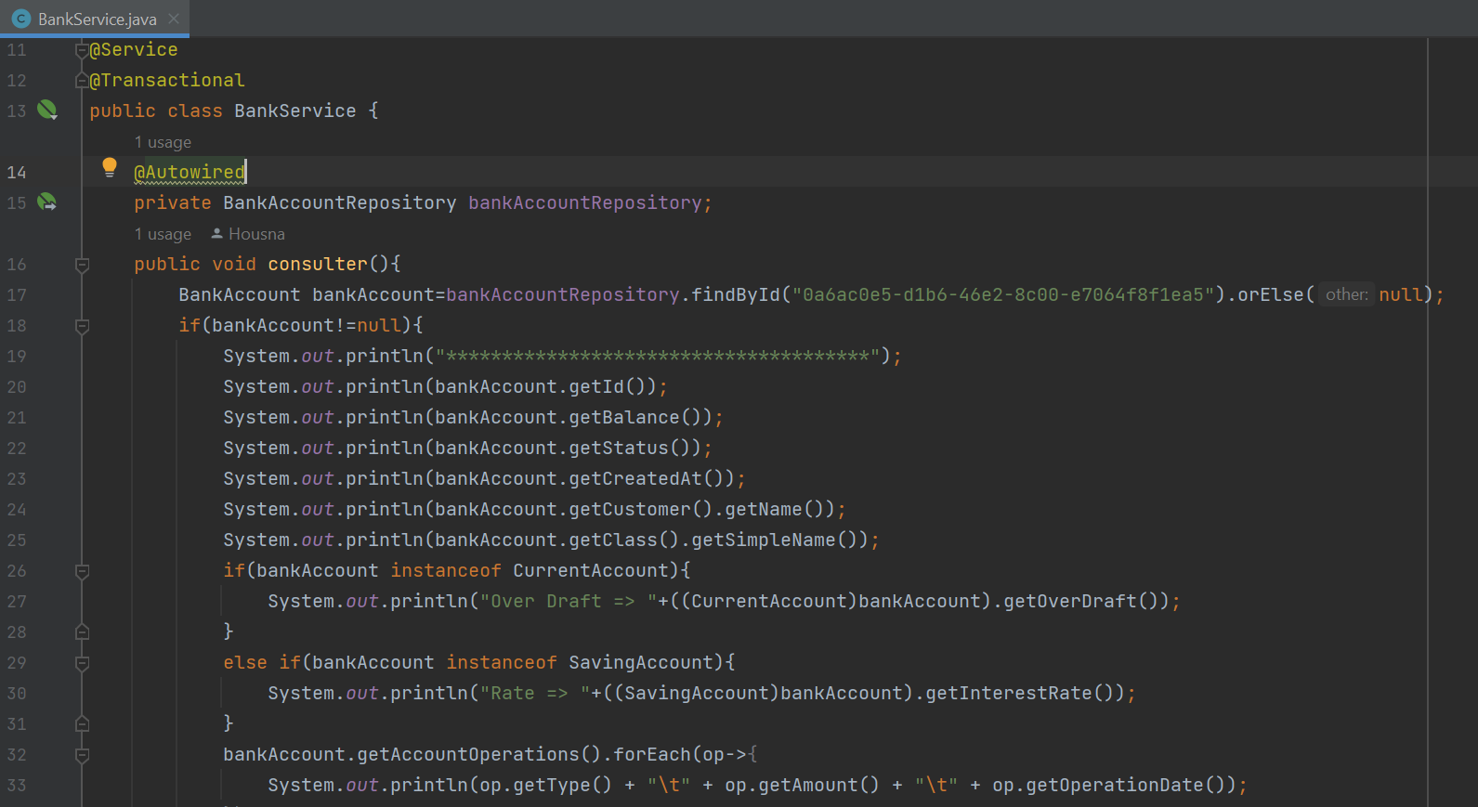Click line number 17 in gutter
This screenshot has width=1478, height=807.
(17, 294)
